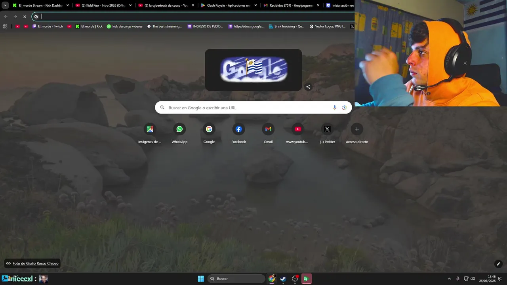This screenshot has height=285, width=507.
Task: Switch to Kidd Keo Intro 2026 tab
Action: (x=103, y=6)
